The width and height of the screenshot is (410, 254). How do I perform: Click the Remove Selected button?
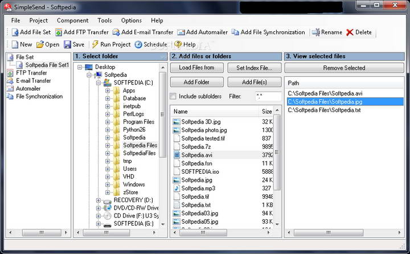click(344, 68)
